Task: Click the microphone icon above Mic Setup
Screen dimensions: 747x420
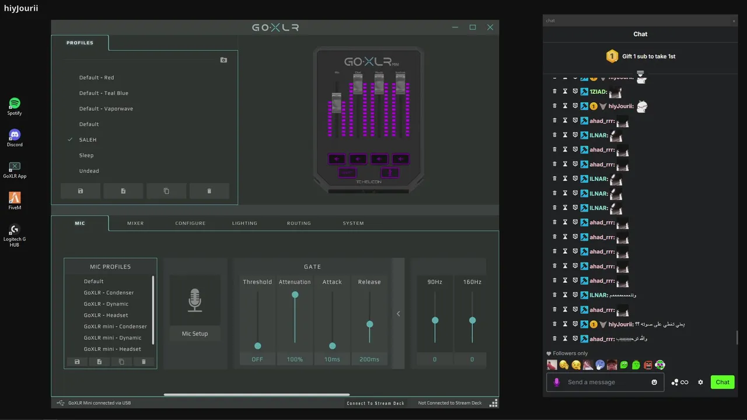Action: coord(195,300)
